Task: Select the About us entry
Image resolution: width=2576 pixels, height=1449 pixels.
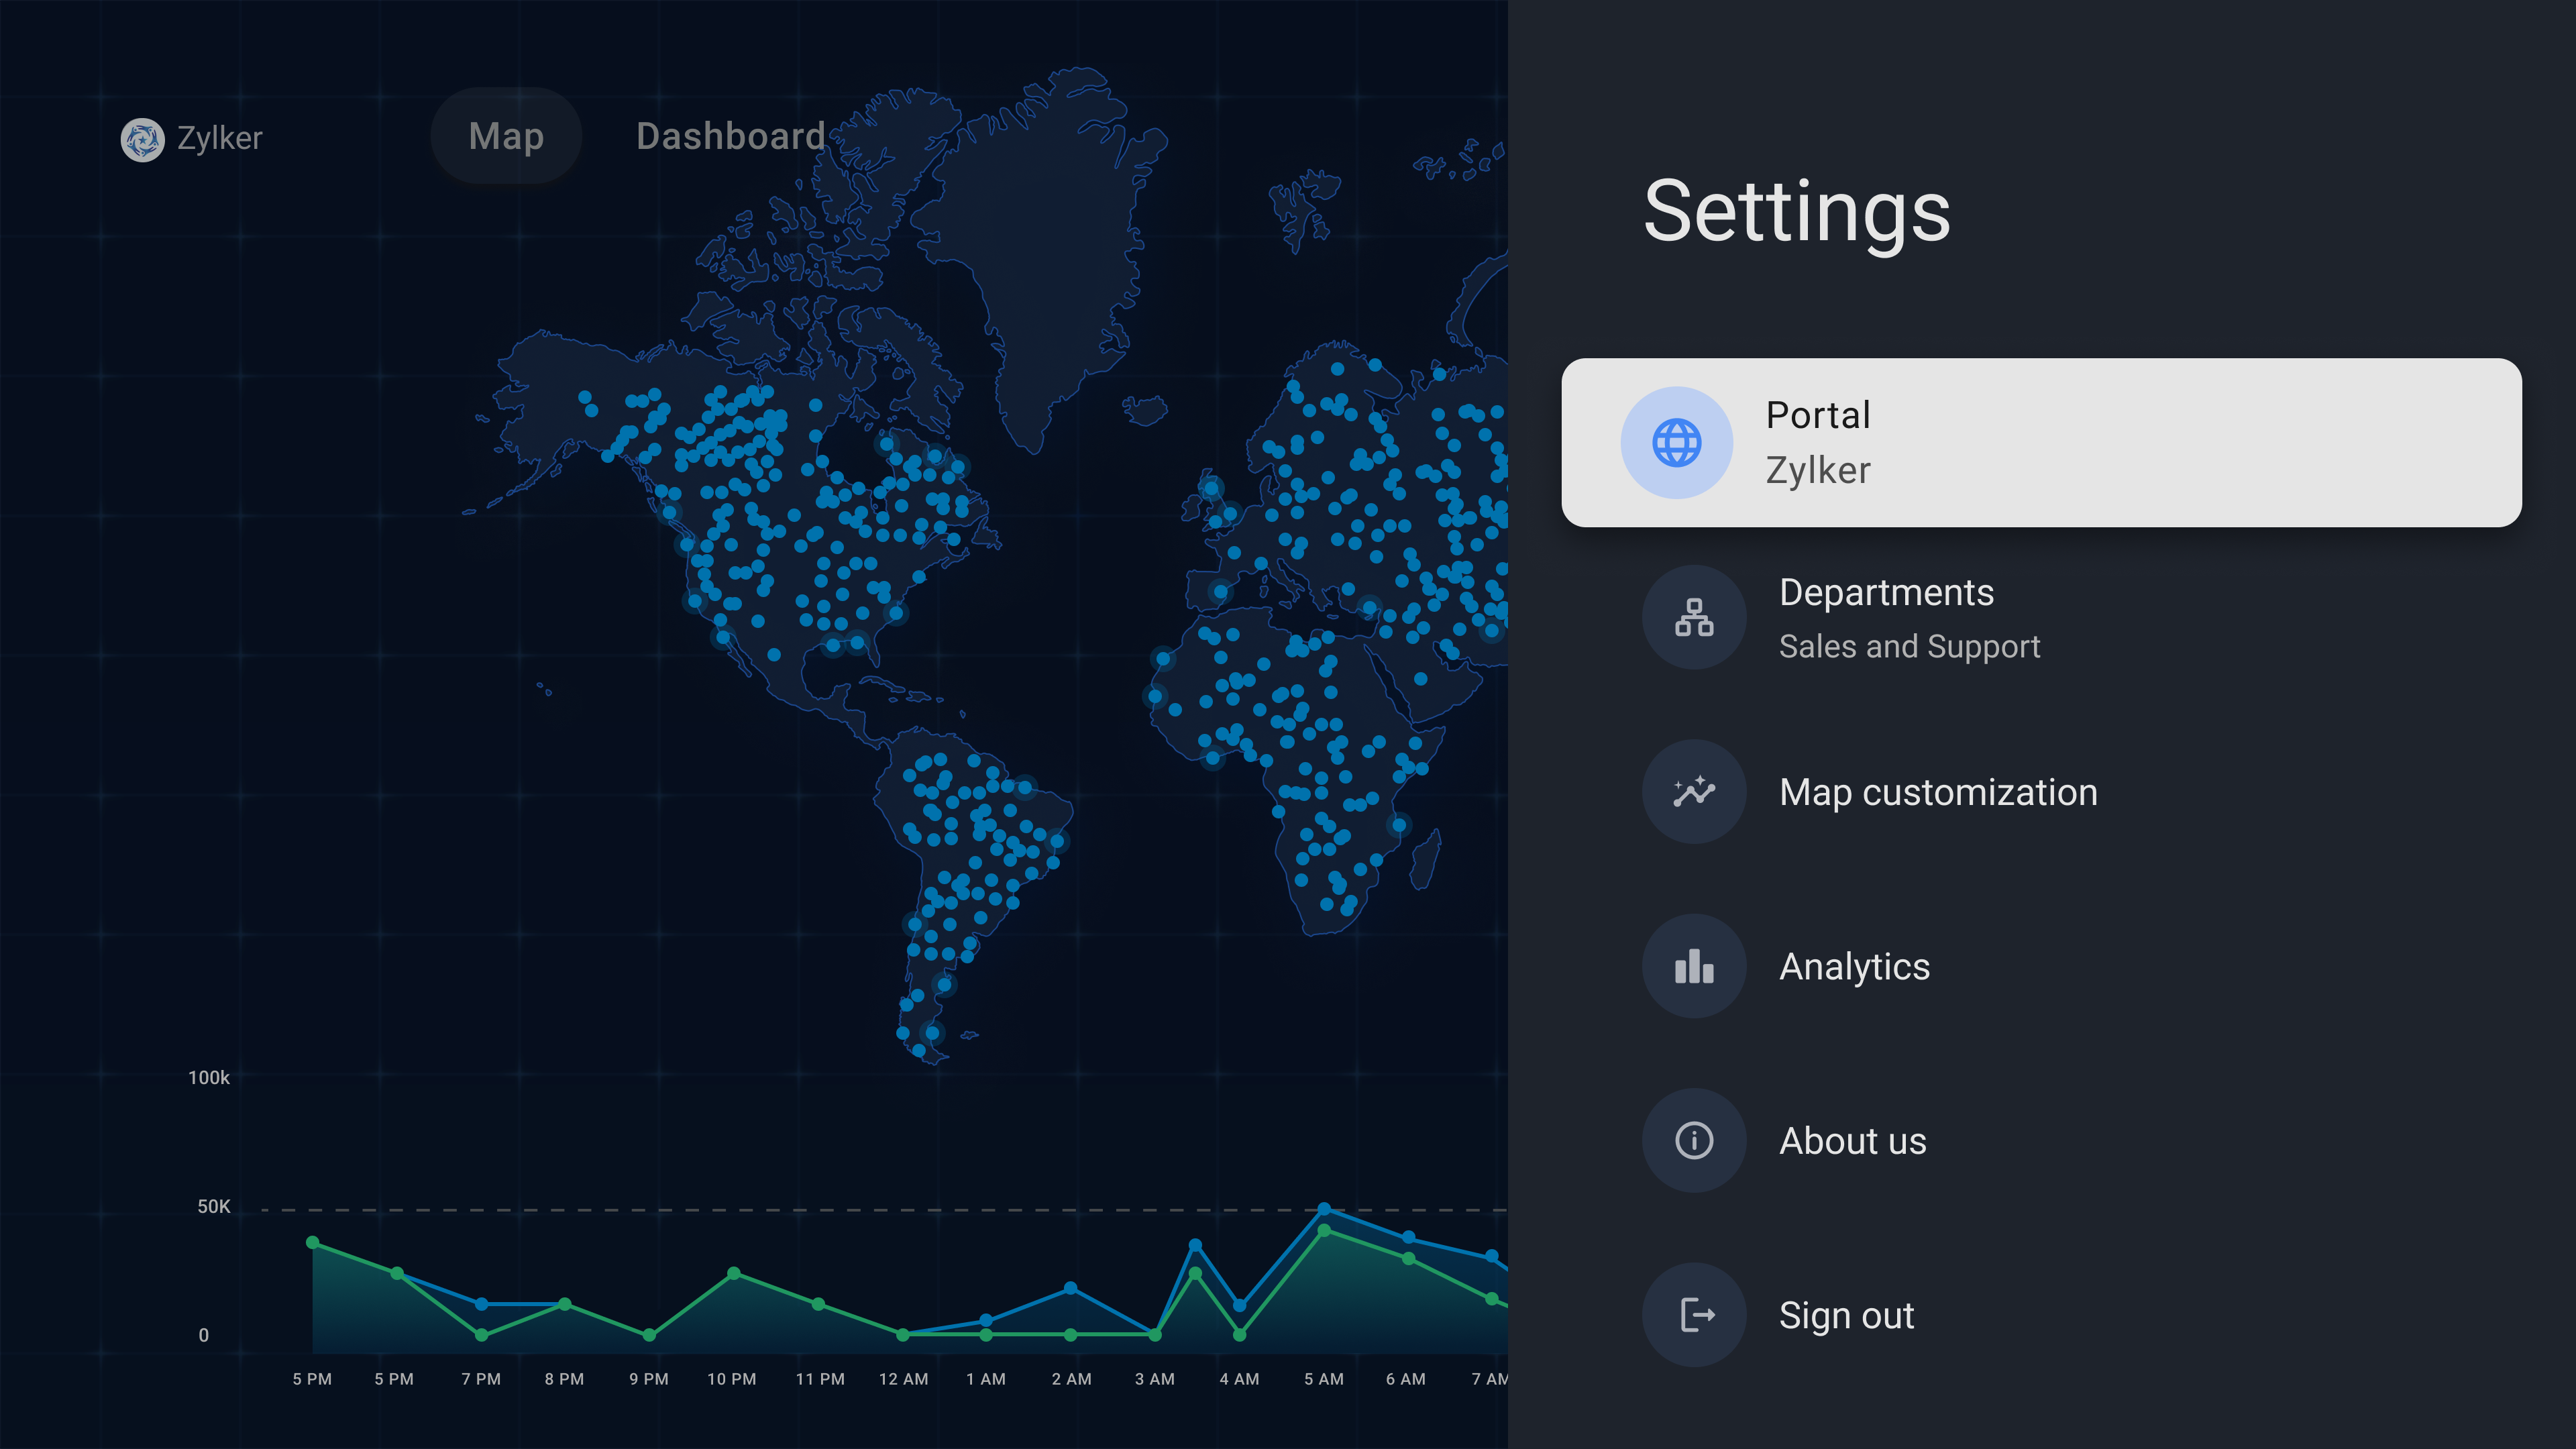Action: point(1852,1141)
